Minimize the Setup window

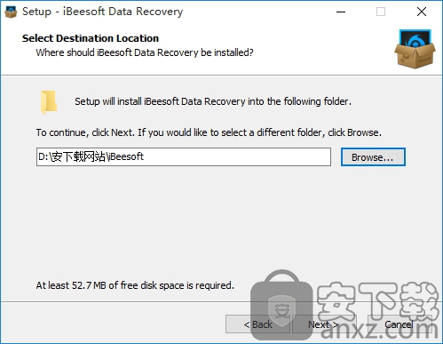(x=341, y=12)
